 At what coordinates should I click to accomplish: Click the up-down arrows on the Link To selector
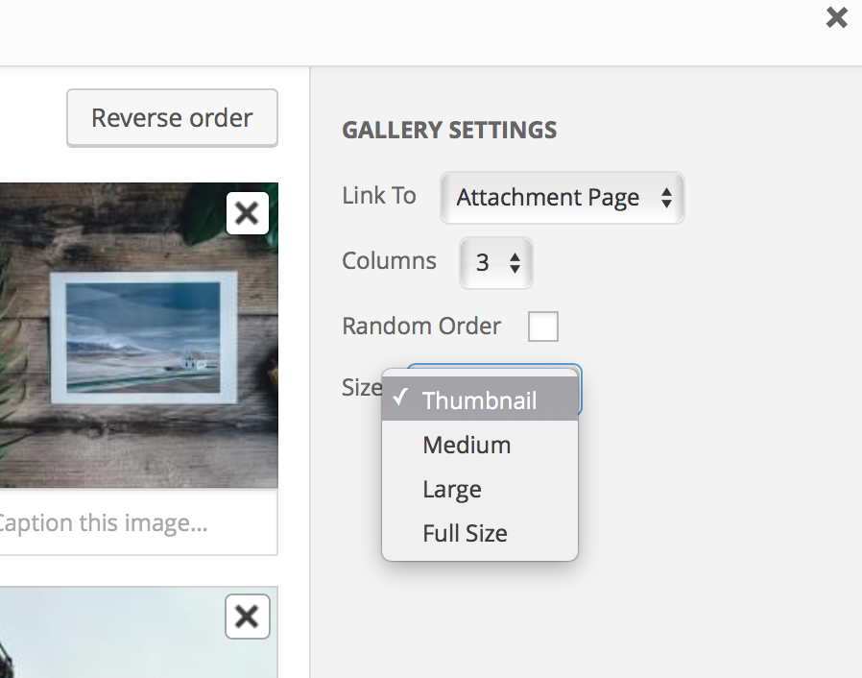tap(666, 199)
